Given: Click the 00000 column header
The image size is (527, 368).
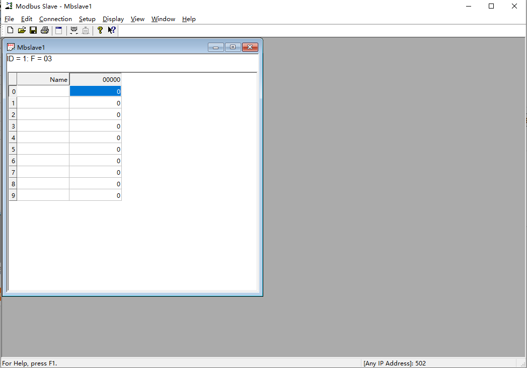Looking at the screenshot, I should 96,79.
